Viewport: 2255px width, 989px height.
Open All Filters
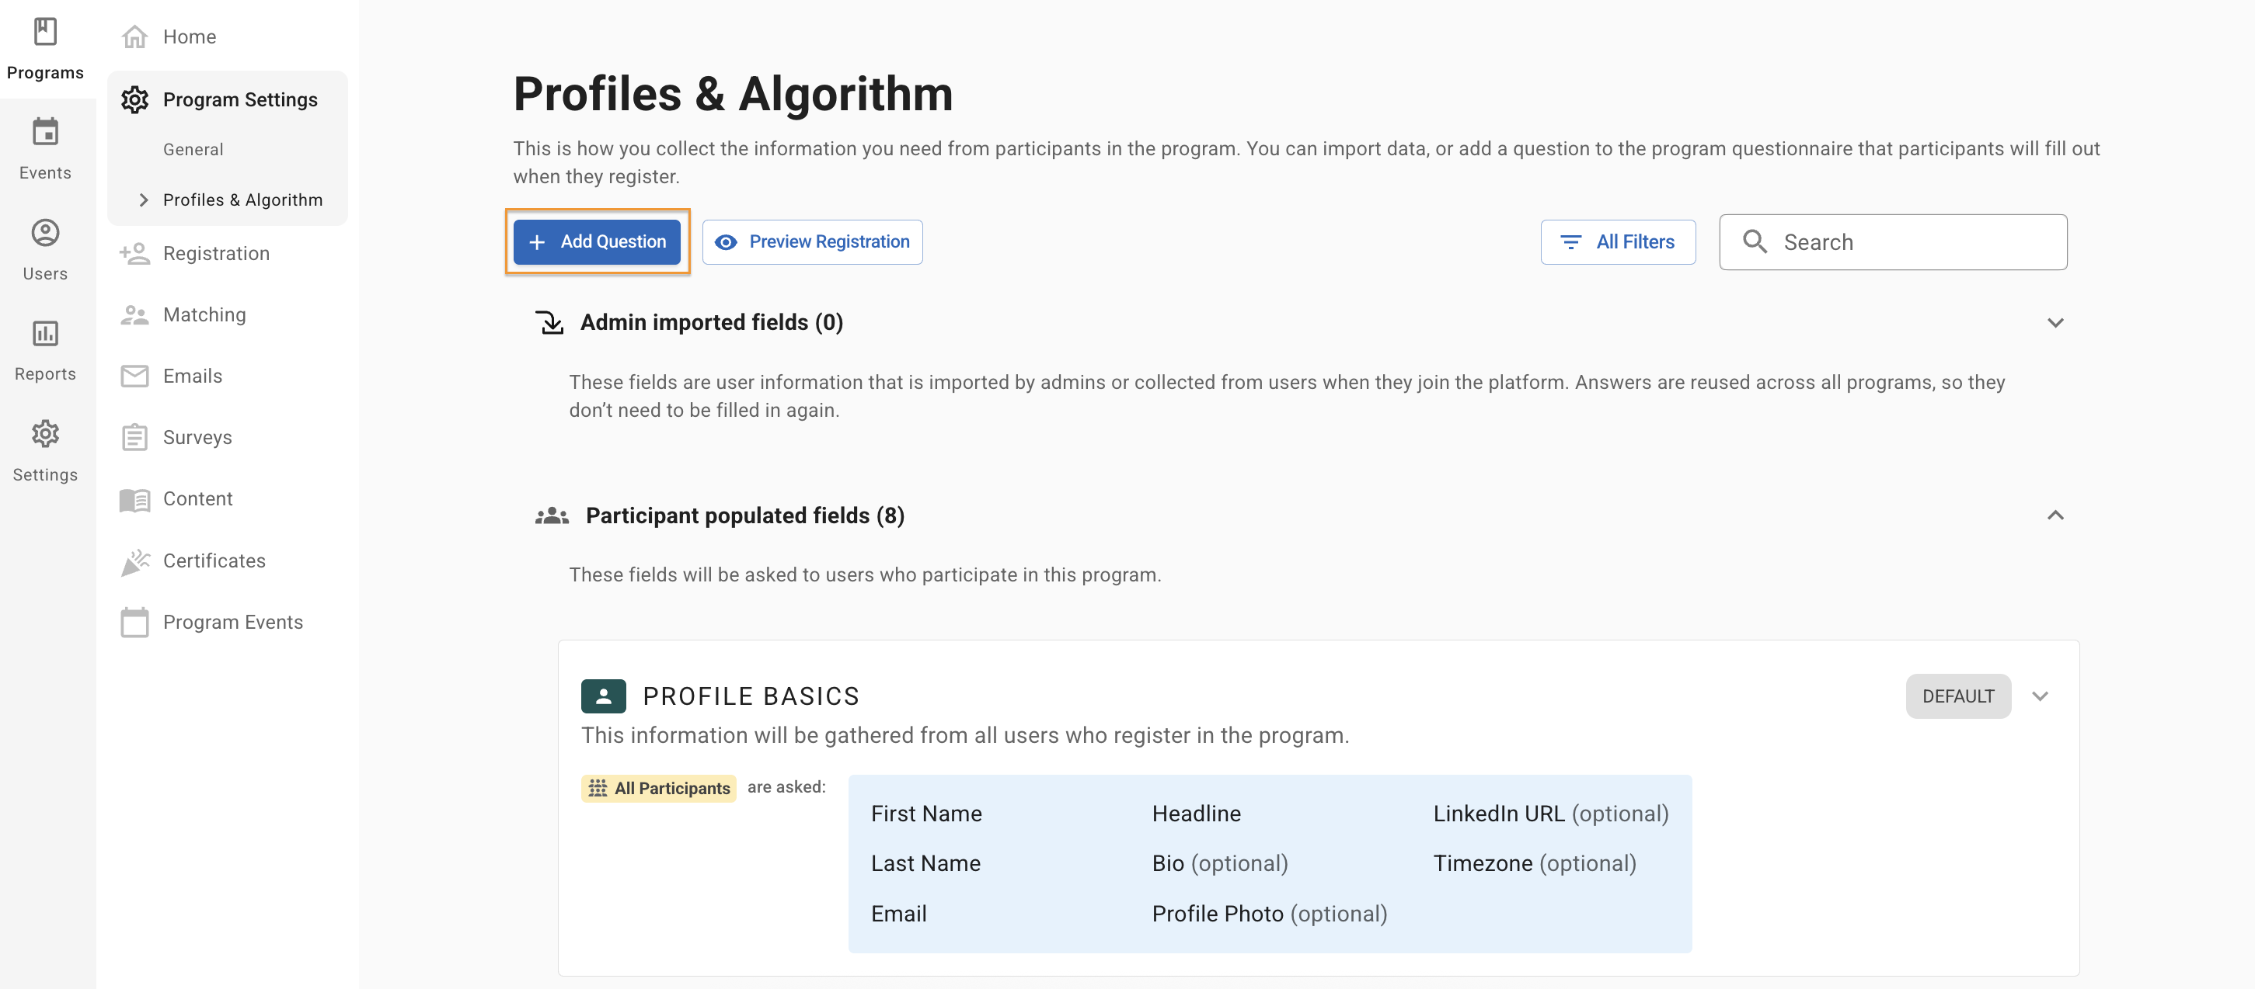tap(1617, 241)
